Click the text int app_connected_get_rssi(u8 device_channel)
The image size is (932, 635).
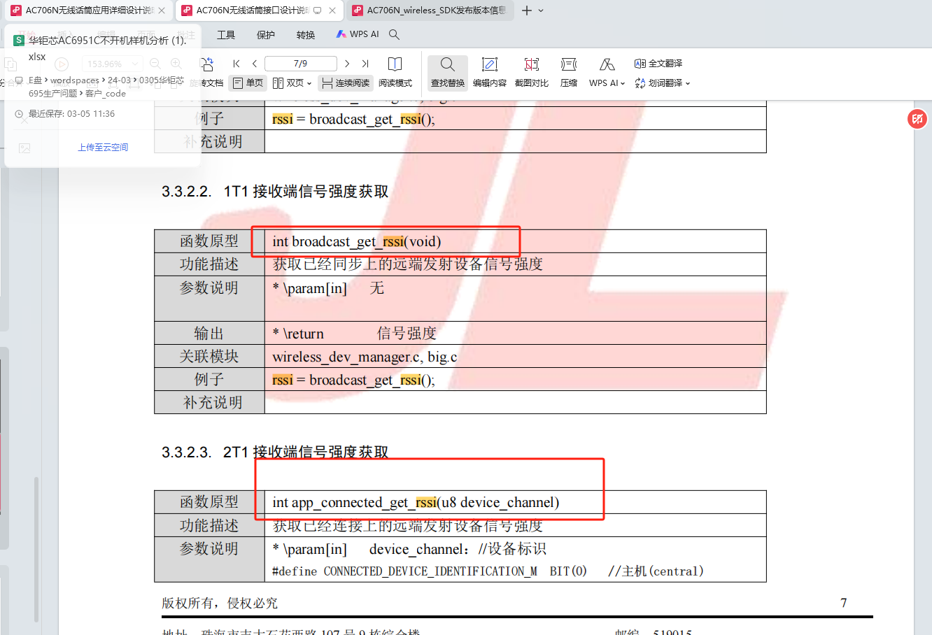[x=416, y=503]
